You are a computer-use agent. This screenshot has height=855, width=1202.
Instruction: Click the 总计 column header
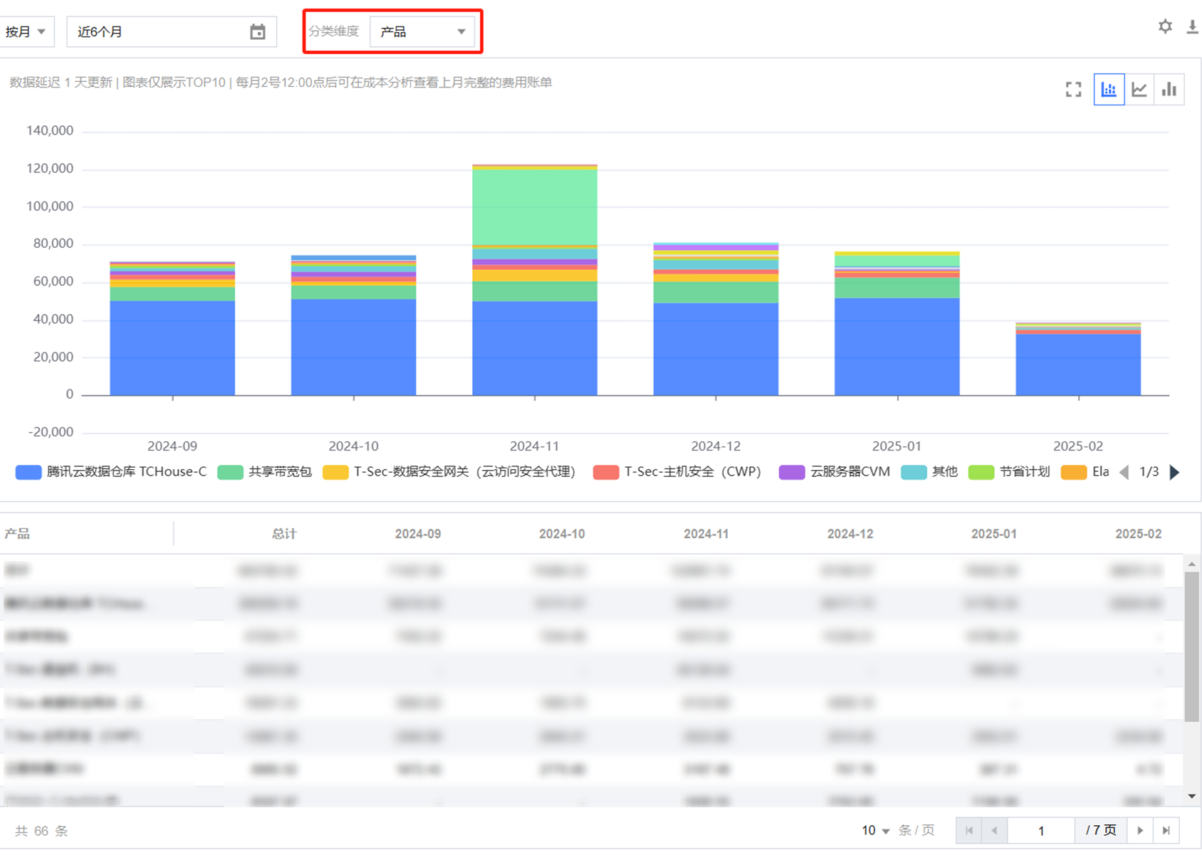(x=284, y=534)
